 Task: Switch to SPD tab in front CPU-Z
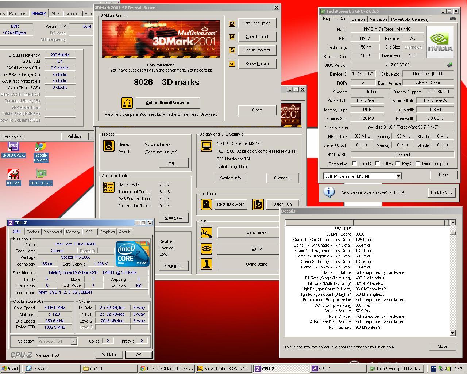tap(89, 232)
